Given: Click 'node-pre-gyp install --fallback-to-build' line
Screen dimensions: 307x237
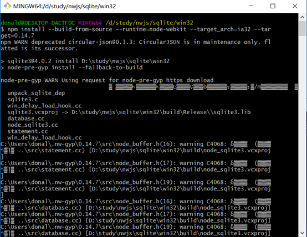Looking at the screenshot, I should (x=71, y=68).
